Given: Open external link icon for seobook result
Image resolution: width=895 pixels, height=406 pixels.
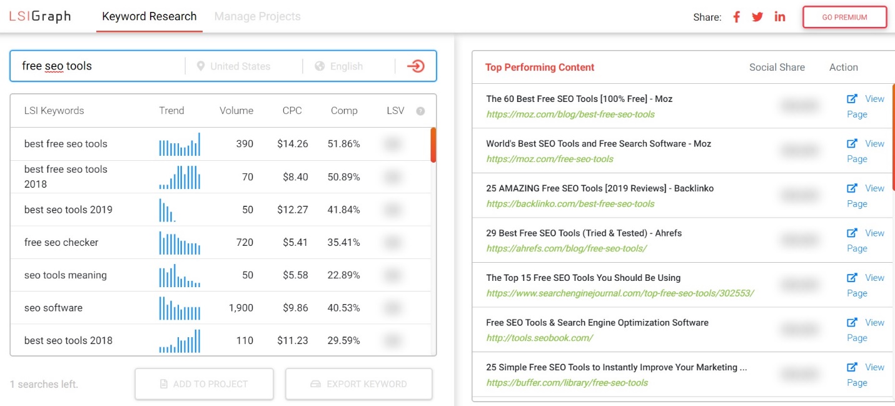Looking at the screenshot, I should pyautogui.click(x=852, y=323).
